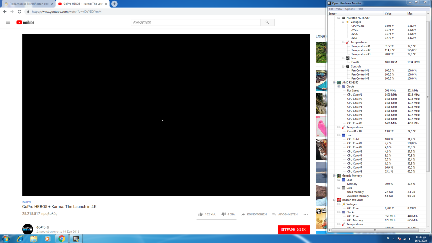Open the GoPro channel name link
This screenshot has width=432, height=243.
pos(41,227)
